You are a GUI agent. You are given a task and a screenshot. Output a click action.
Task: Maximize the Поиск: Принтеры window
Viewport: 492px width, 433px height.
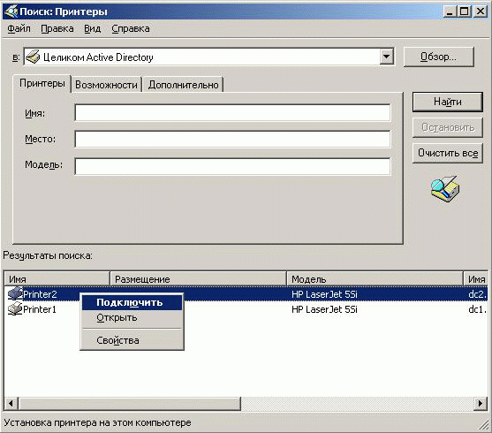click(465, 11)
